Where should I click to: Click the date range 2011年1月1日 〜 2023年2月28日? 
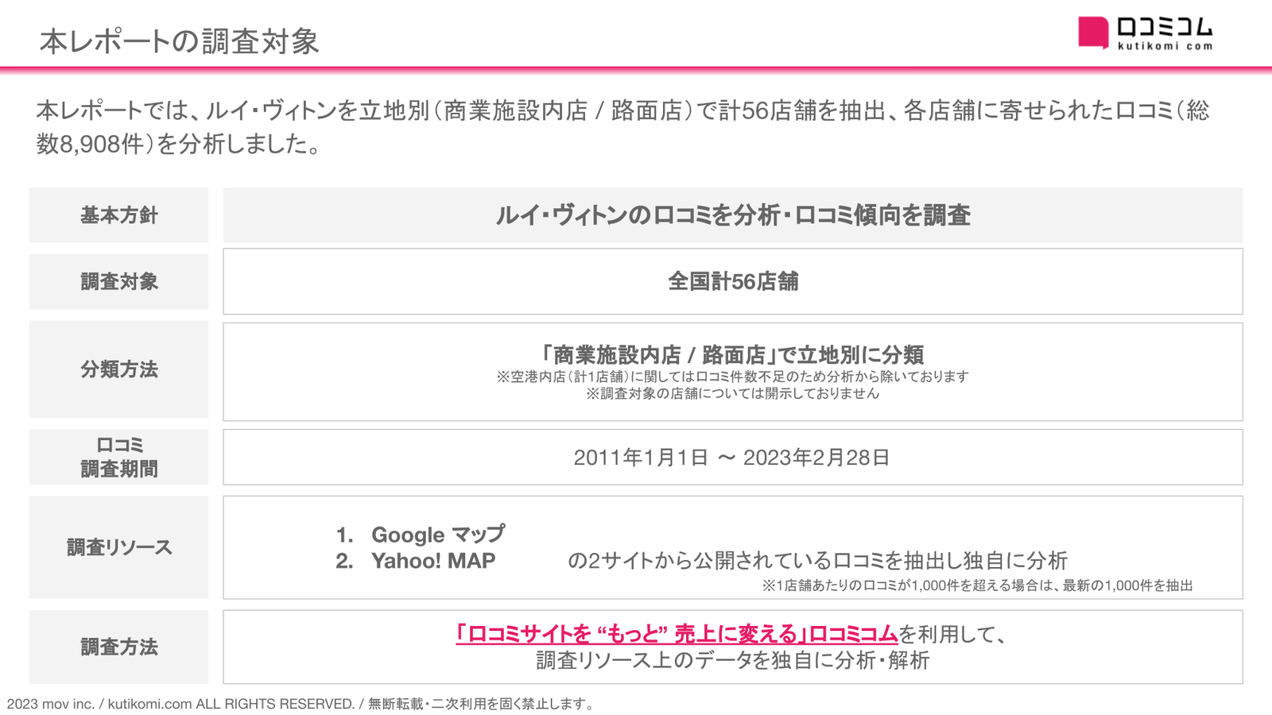[x=732, y=458]
